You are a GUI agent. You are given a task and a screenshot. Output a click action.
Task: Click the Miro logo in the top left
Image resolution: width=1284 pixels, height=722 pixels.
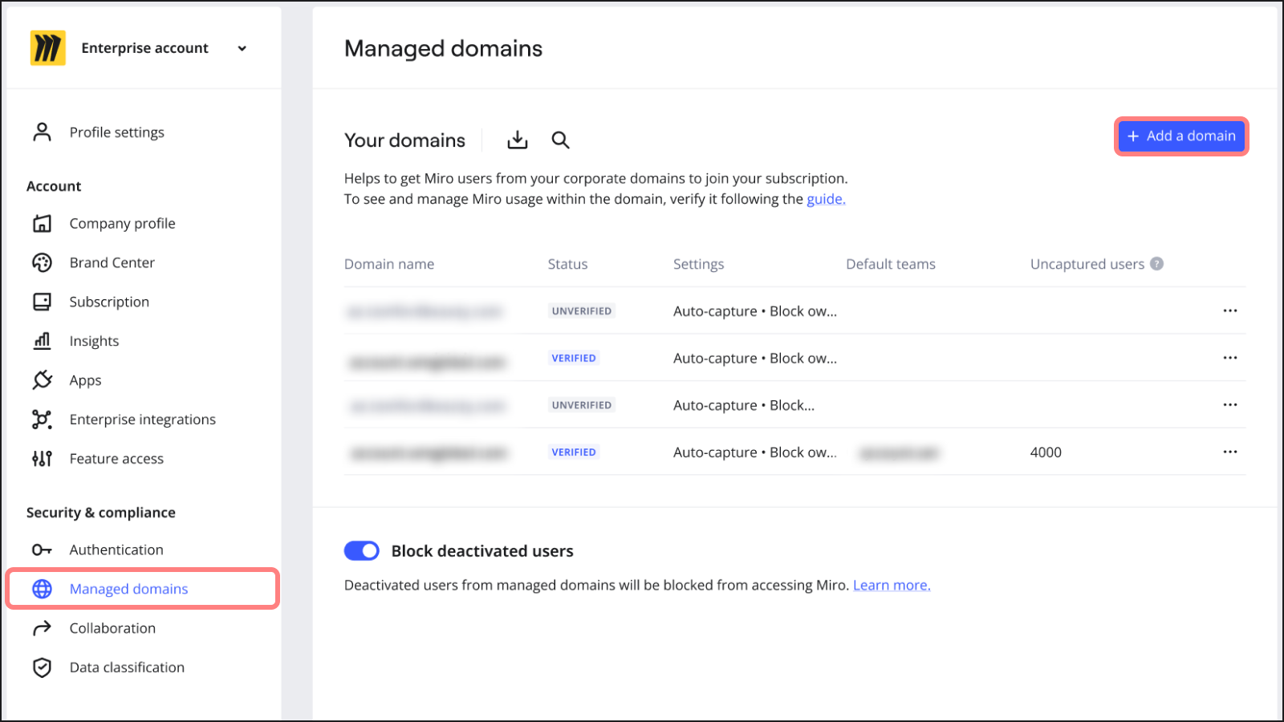pyautogui.click(x=47, y=47)
